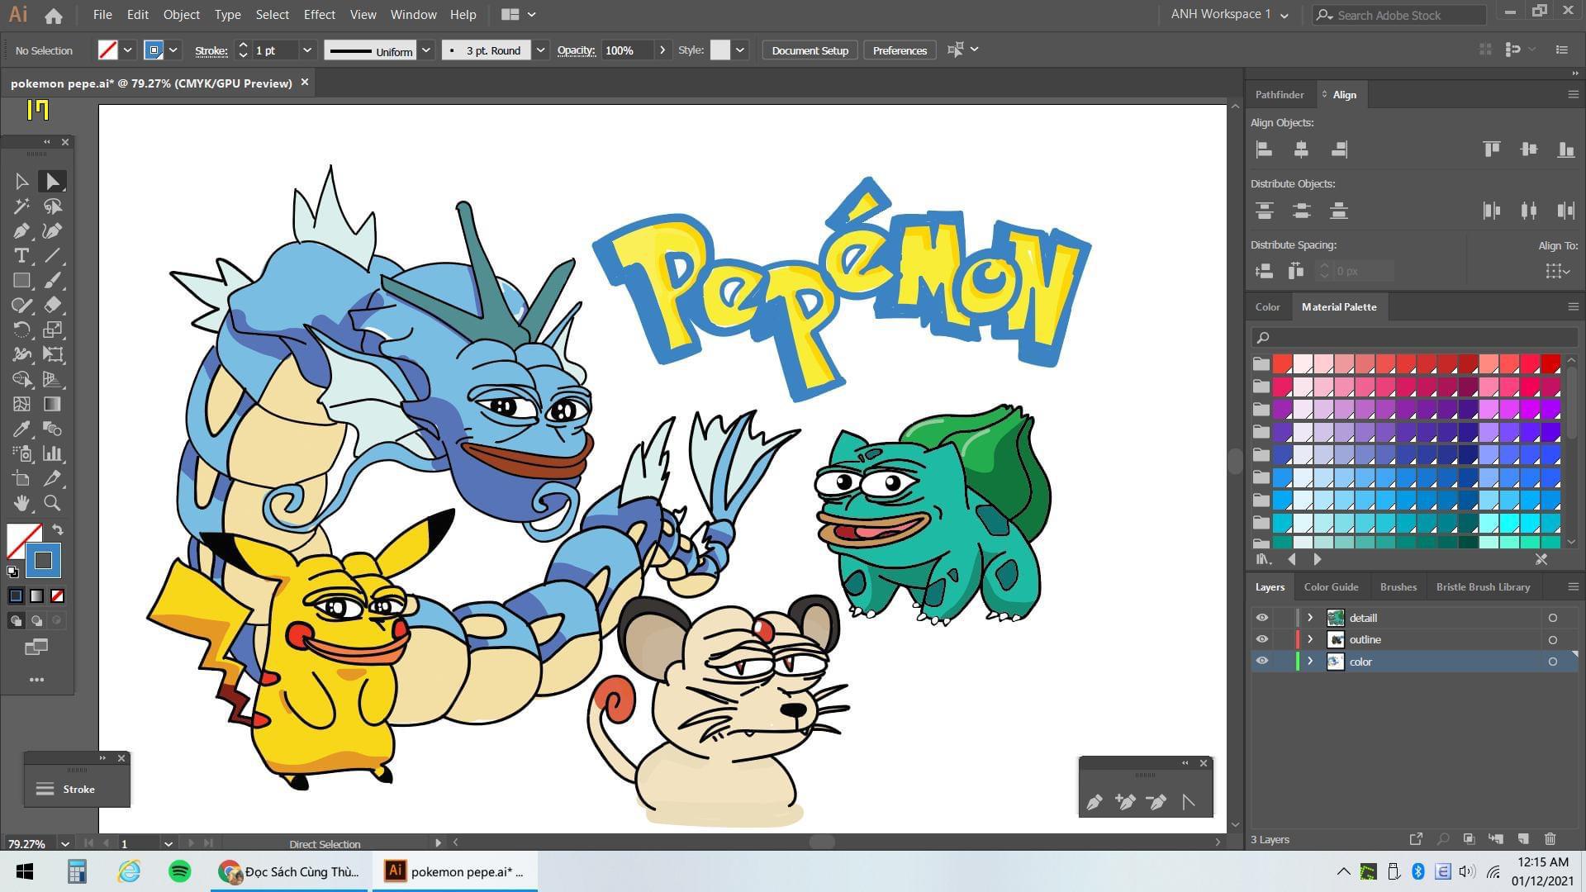Select the Pen tool in the toolbox

[x=21, y=231]
